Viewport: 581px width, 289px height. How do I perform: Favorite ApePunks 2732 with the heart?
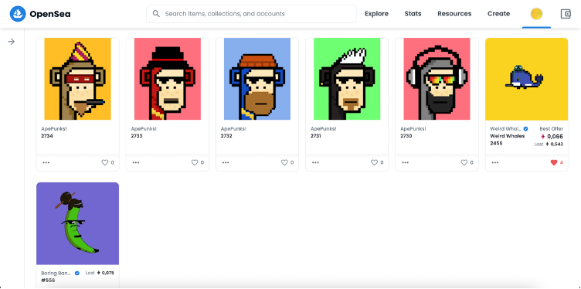click(x=284, y=162)
